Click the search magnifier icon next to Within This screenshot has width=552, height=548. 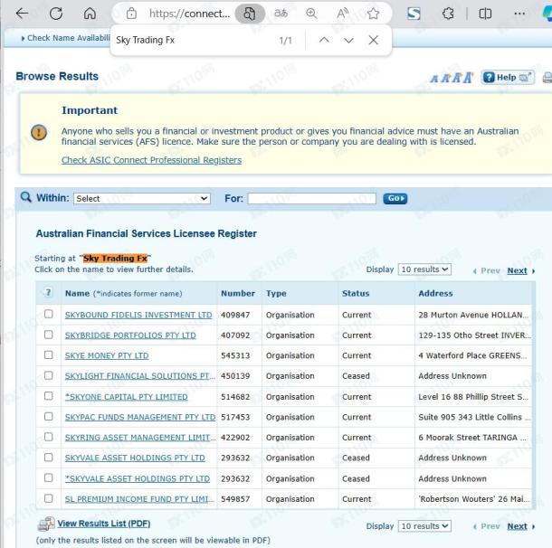25,197
